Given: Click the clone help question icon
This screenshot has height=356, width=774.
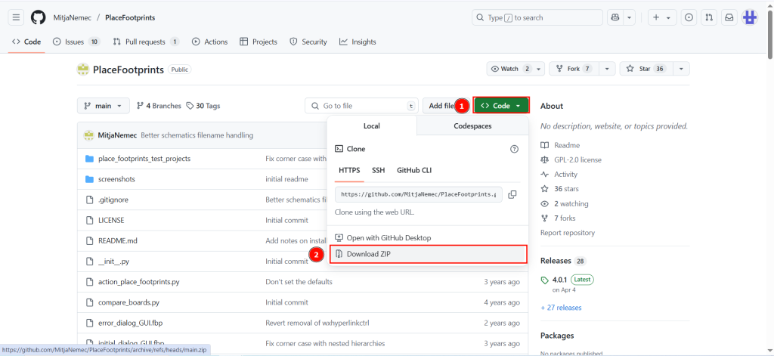Looking at the screenshot, I should (514, 149).
